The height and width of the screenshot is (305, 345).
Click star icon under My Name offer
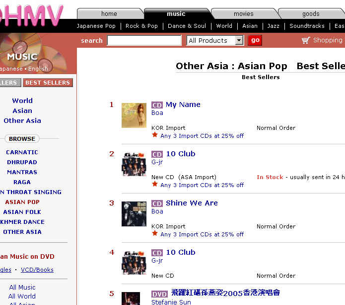(155, 135)
